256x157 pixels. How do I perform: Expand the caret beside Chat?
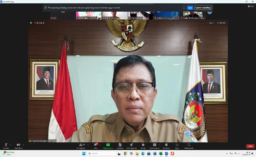[100, 145]
